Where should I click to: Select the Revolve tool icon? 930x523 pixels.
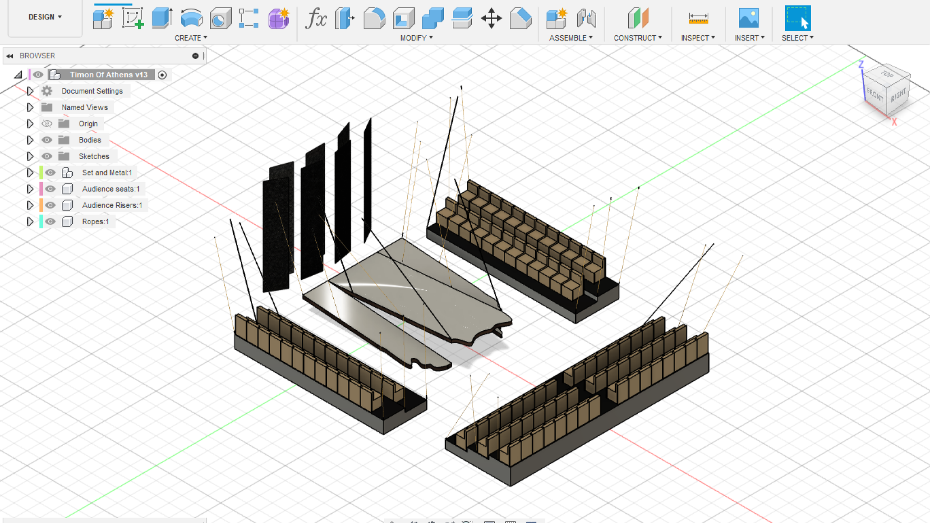[191, 18]
